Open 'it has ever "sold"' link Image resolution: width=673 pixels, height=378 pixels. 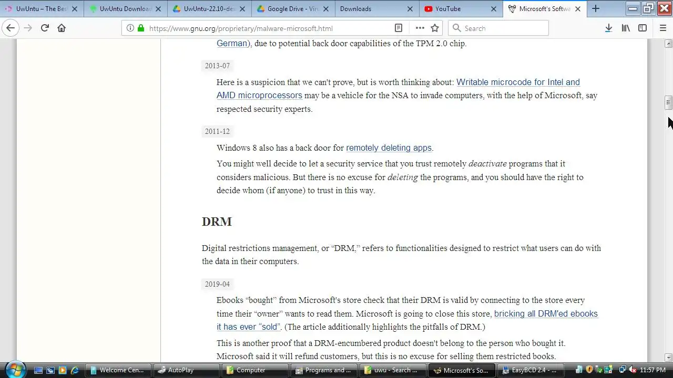click(x=248, y=327)
